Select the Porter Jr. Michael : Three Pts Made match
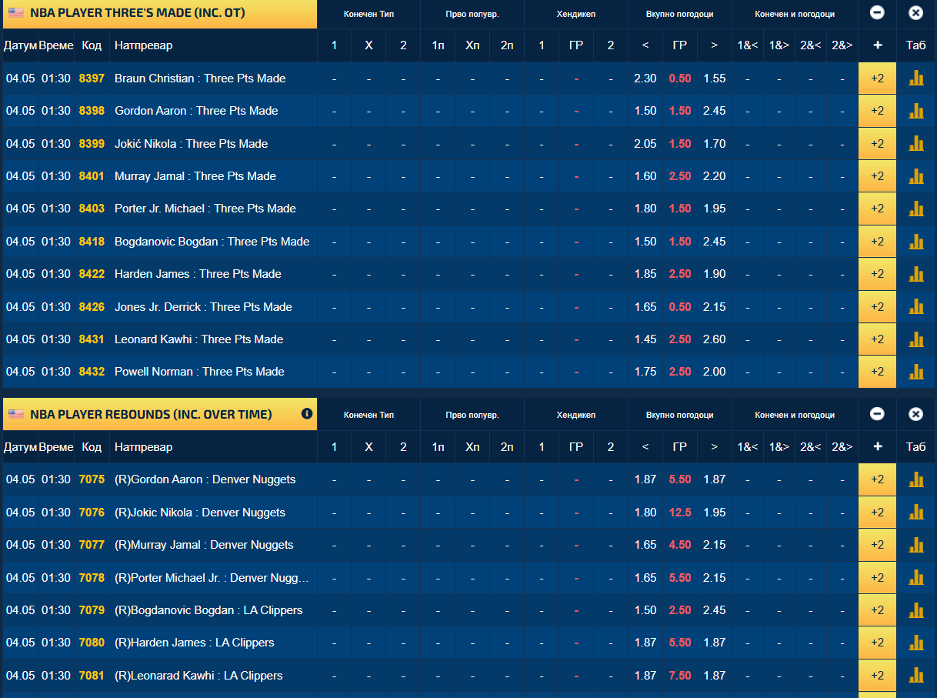Viewport: 937px width, 698px height. 205,209
